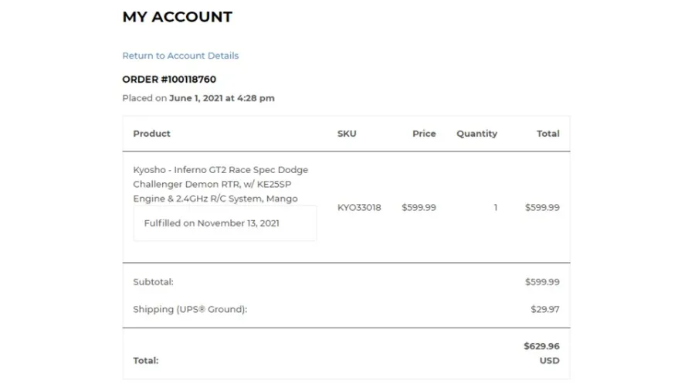Click the subtotal amount $599.99
The height and width of the screenshot is (391, 695).
click(542, 282)
